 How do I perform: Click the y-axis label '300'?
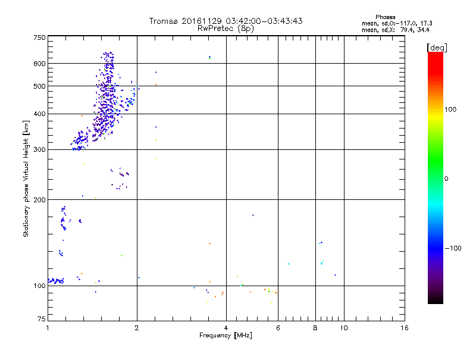pyautogui.click(x=39, y=150)
